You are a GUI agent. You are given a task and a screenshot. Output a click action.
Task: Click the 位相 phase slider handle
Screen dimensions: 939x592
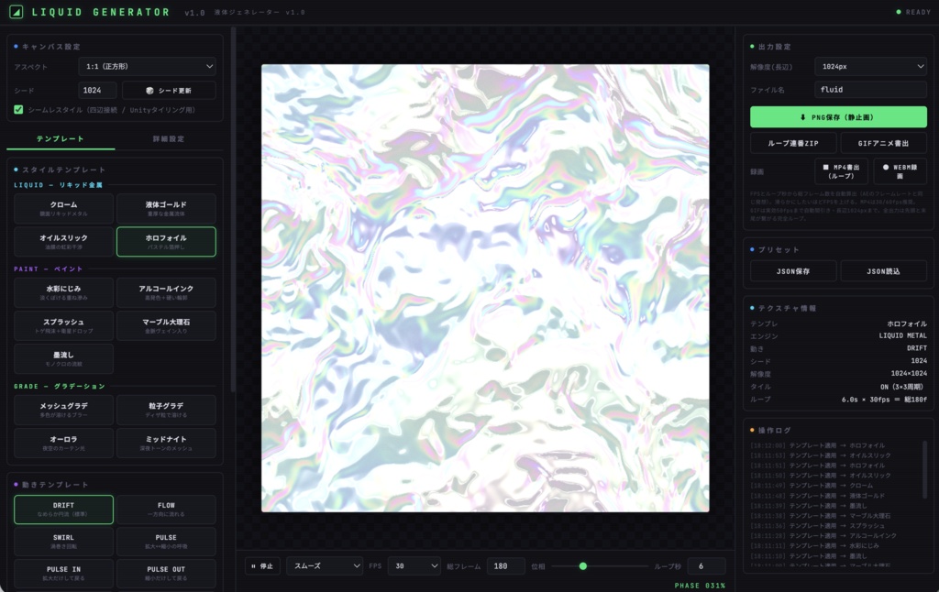point(582,566)
